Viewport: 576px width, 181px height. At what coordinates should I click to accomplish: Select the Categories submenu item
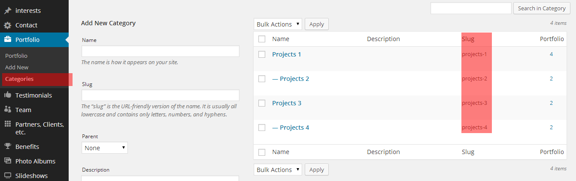click(19, 79)
